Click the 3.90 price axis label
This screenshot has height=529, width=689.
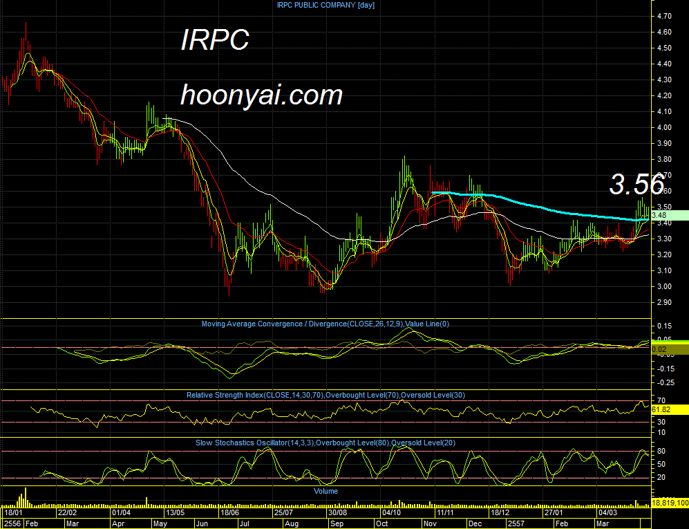click(x=664, y=143)
